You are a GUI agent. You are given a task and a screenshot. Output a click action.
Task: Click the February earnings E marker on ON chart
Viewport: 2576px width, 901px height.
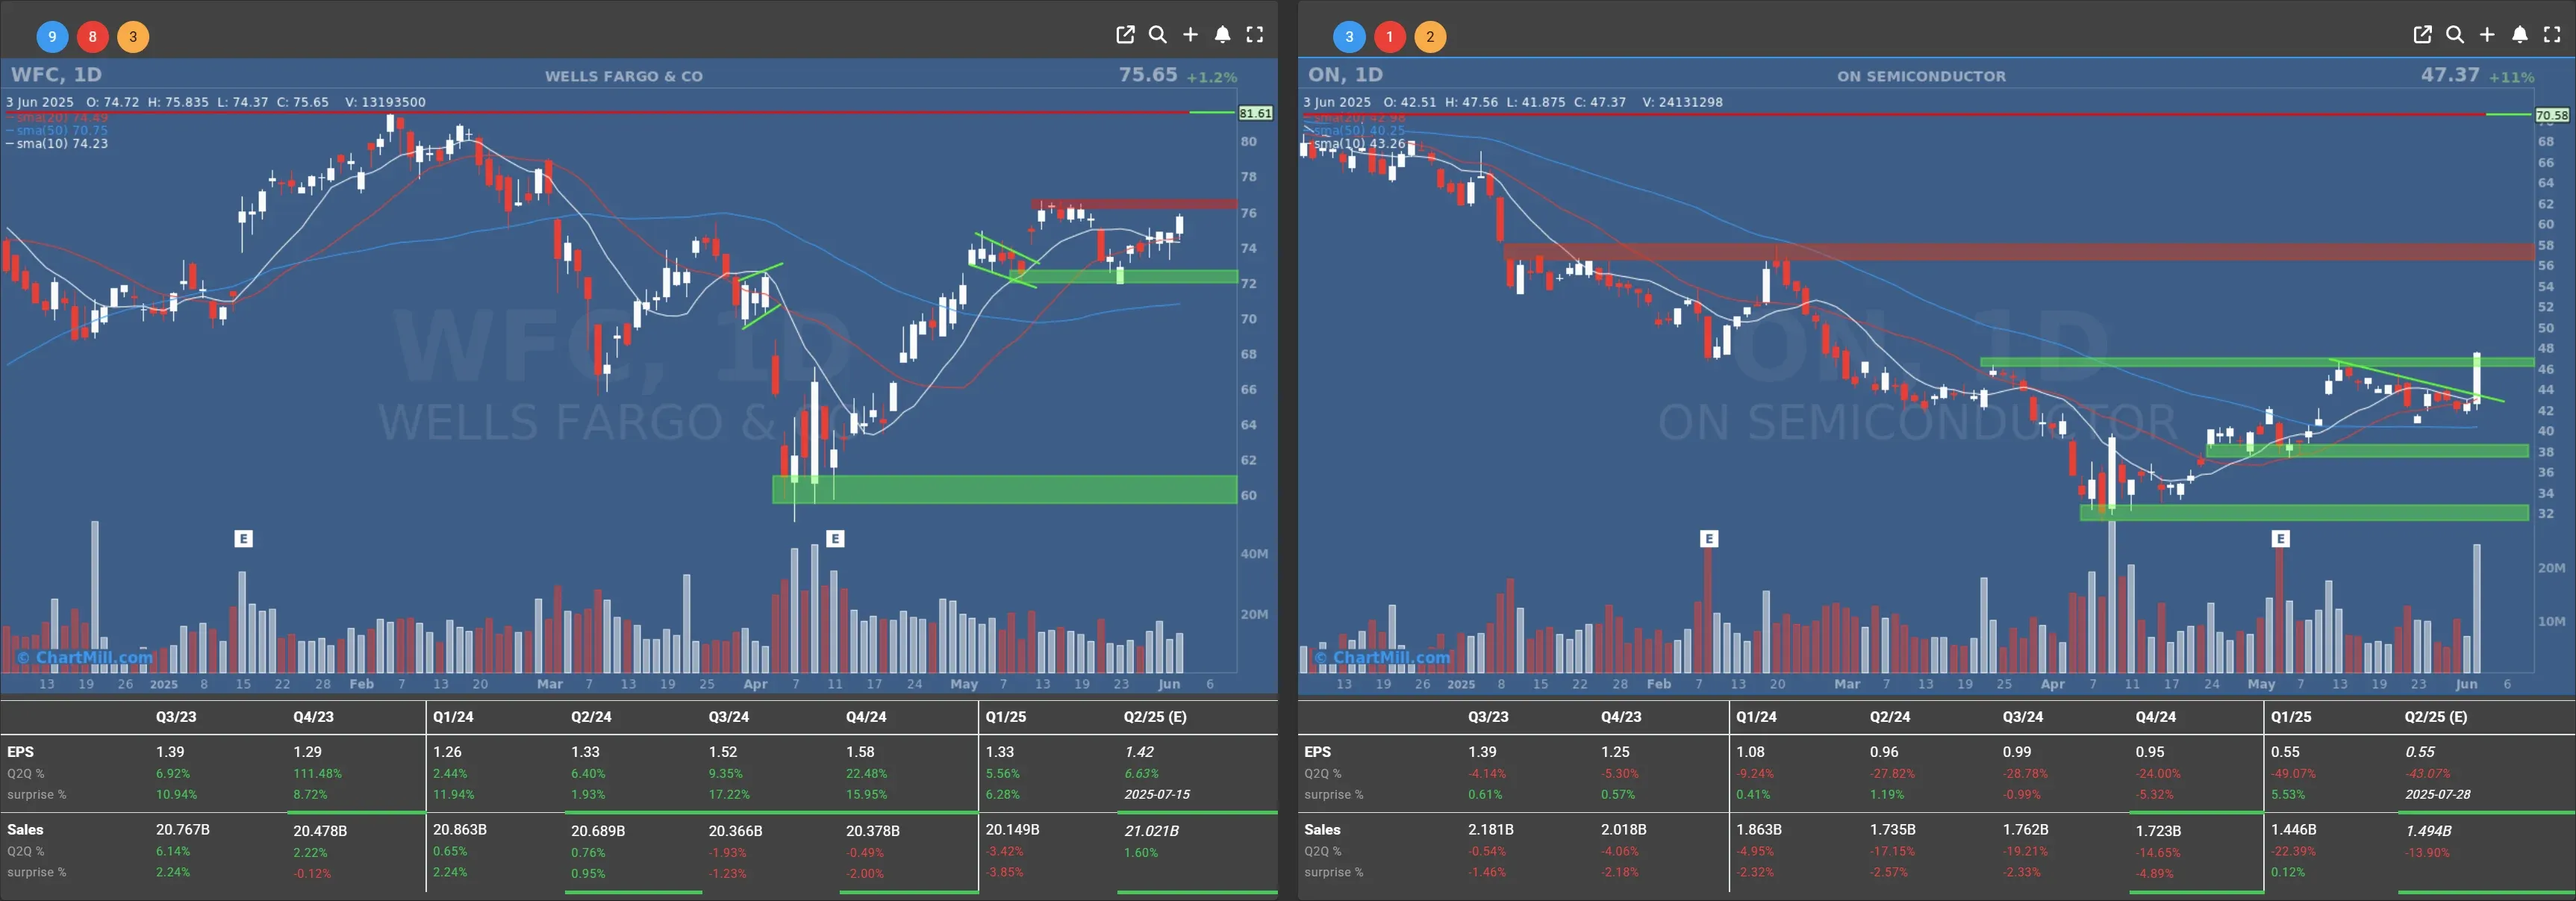tap(1709, 539)
